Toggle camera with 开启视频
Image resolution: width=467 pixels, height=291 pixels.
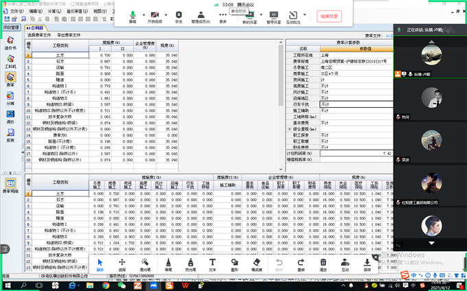(x=155, y=16)
